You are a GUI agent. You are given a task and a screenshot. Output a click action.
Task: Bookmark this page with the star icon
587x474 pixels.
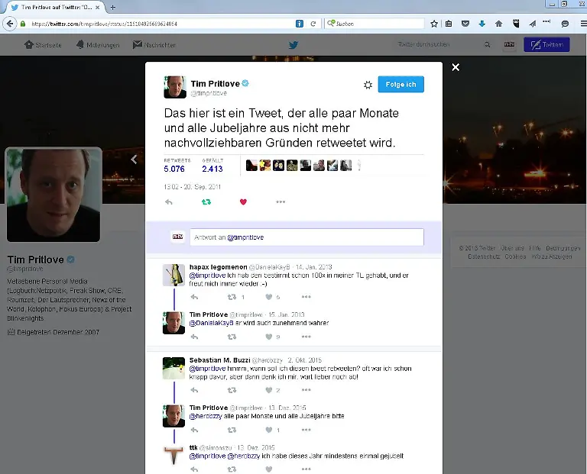[x=434, y=24]
